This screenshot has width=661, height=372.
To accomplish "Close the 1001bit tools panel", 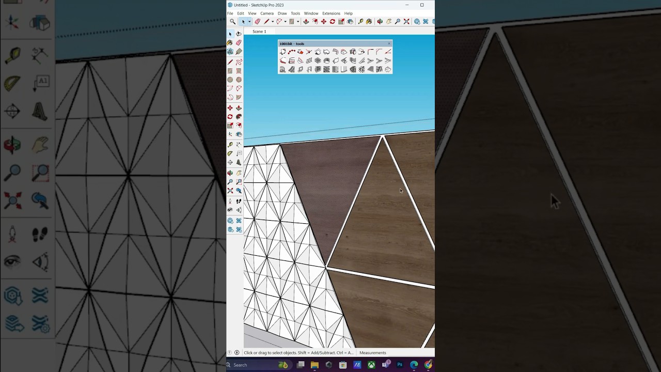I will tap(389, 43).
